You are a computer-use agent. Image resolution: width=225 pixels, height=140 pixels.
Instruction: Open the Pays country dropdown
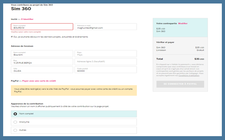coord(105,54)
